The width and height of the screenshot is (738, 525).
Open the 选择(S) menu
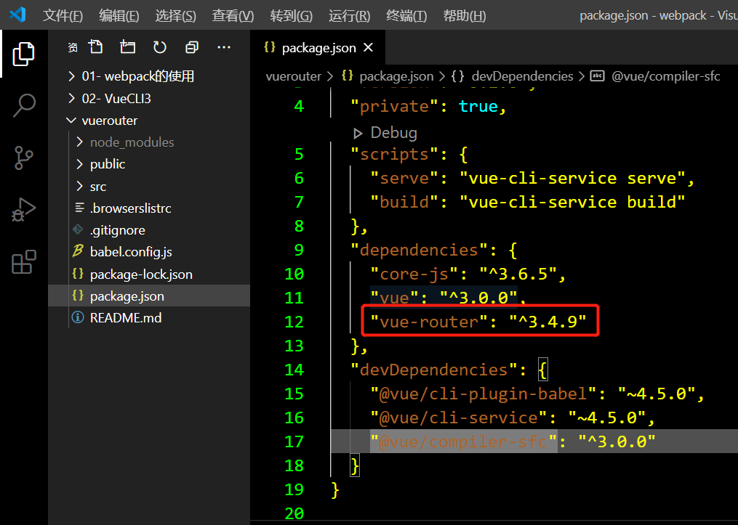tap(175, 16)
